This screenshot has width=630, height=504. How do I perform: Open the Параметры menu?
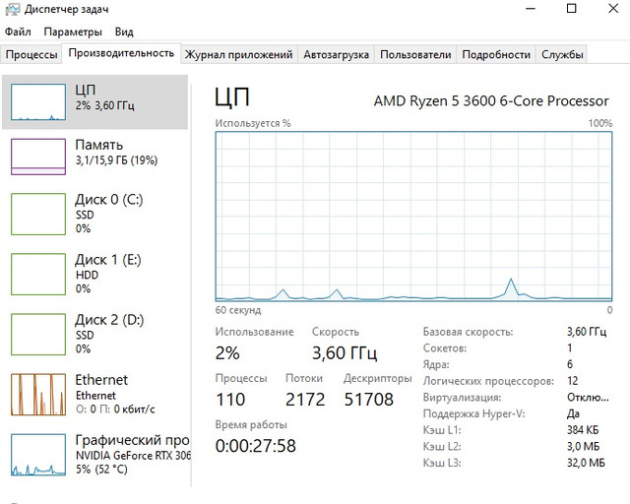pyautogui.click(x=73, y=31)
